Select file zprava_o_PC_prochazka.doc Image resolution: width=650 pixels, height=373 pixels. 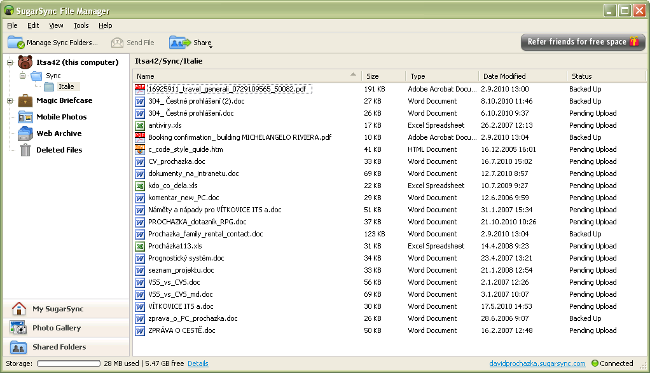[x=193, y=318]
